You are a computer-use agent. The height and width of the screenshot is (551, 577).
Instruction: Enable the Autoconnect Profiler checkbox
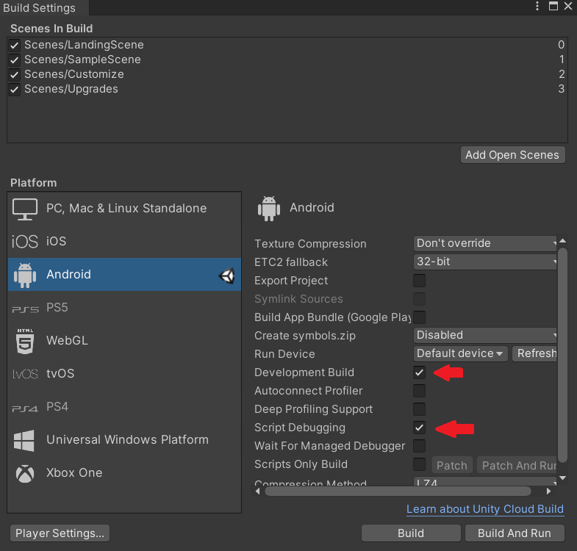point(419,391)
